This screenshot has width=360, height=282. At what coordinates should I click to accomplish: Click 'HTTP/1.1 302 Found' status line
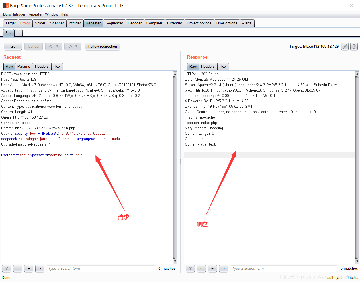tap(202, 74)
